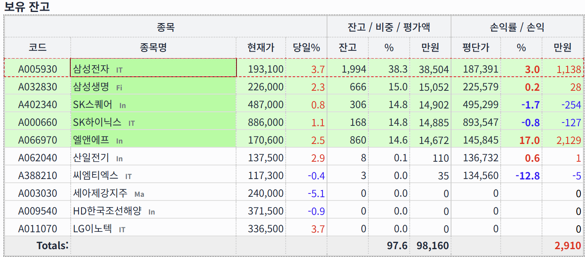Select the HD한국조선해양 row name
585x257 pixels.
(x=107, y=211)
